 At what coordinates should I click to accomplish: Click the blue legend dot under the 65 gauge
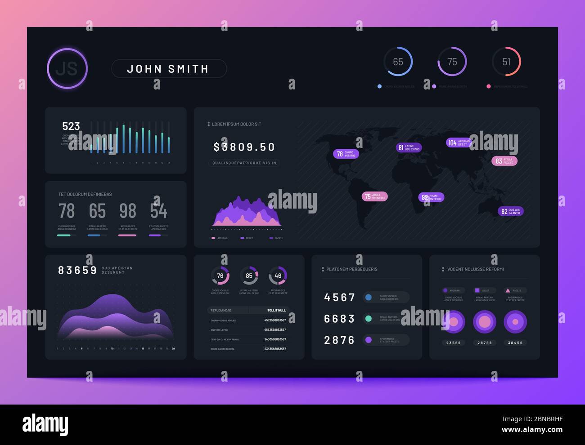[380, 86]
